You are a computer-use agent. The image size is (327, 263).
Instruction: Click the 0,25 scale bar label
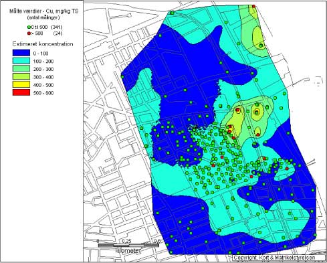[126, 241]
